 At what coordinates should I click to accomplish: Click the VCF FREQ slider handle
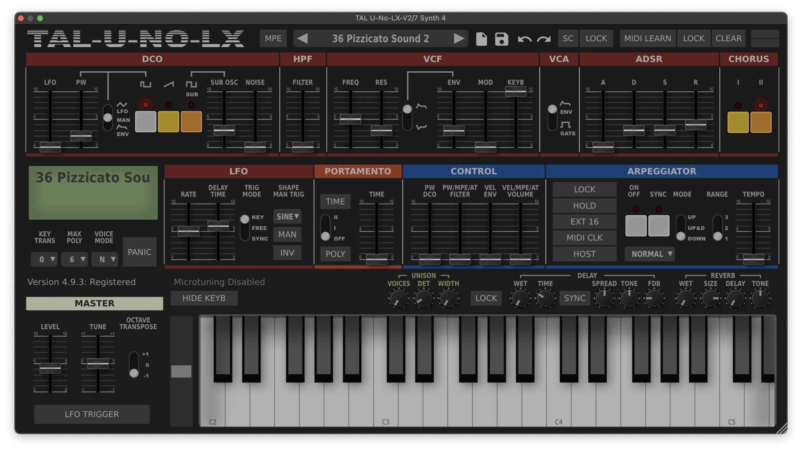click(x=350, y=119)
